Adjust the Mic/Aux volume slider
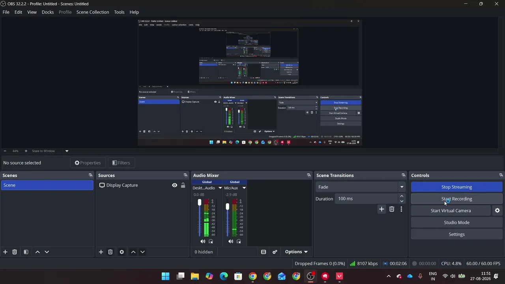Viewport: 505px width, 284px height. point(227,206)
